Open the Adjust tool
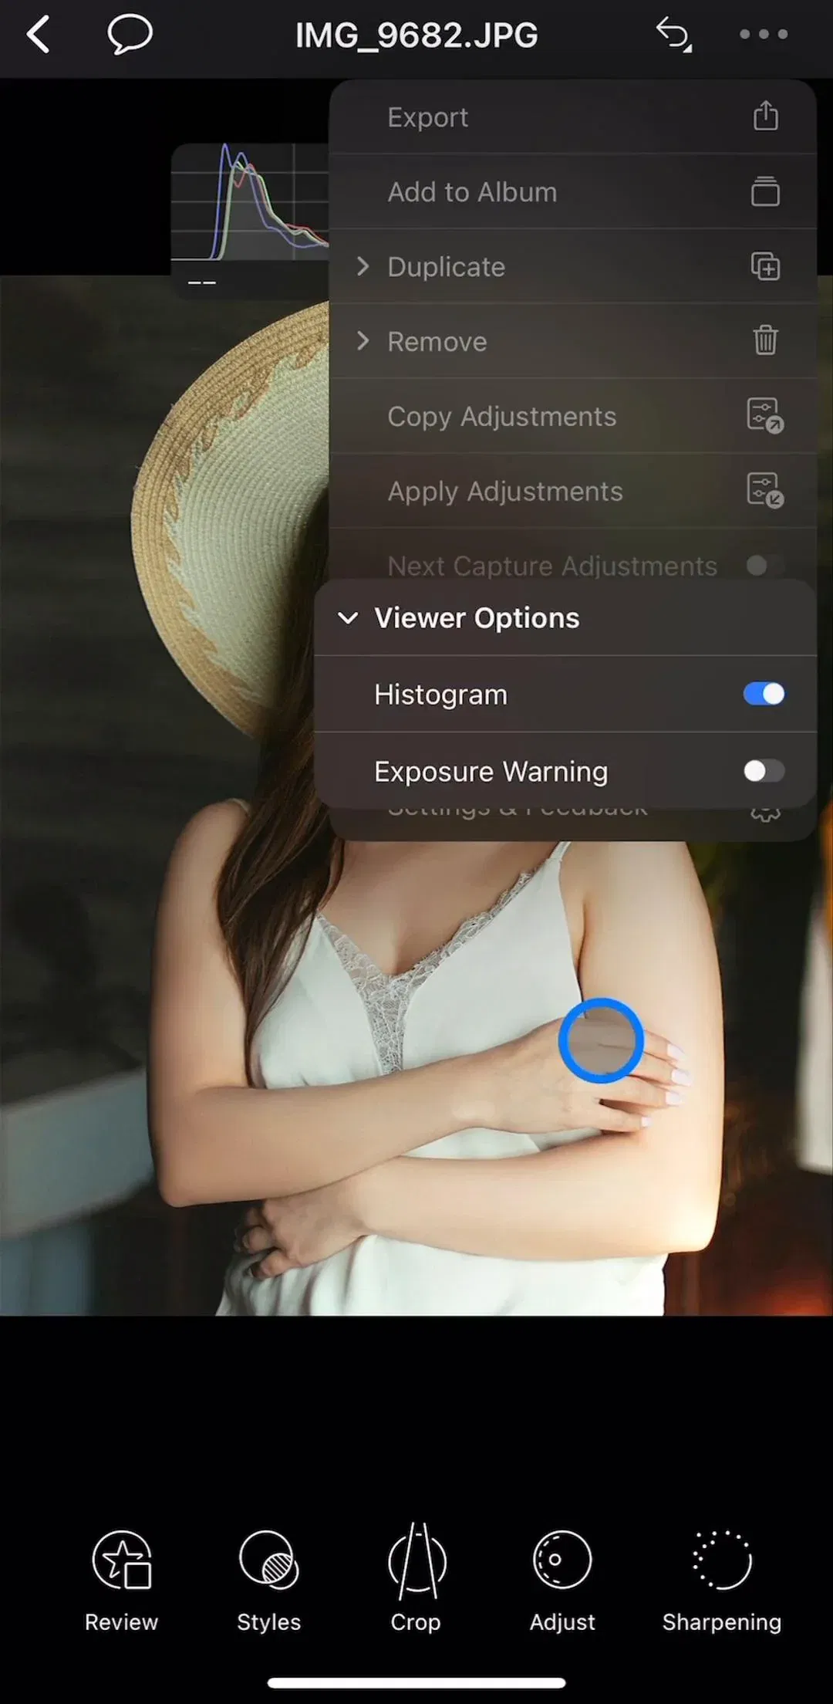 point(562,1581)
